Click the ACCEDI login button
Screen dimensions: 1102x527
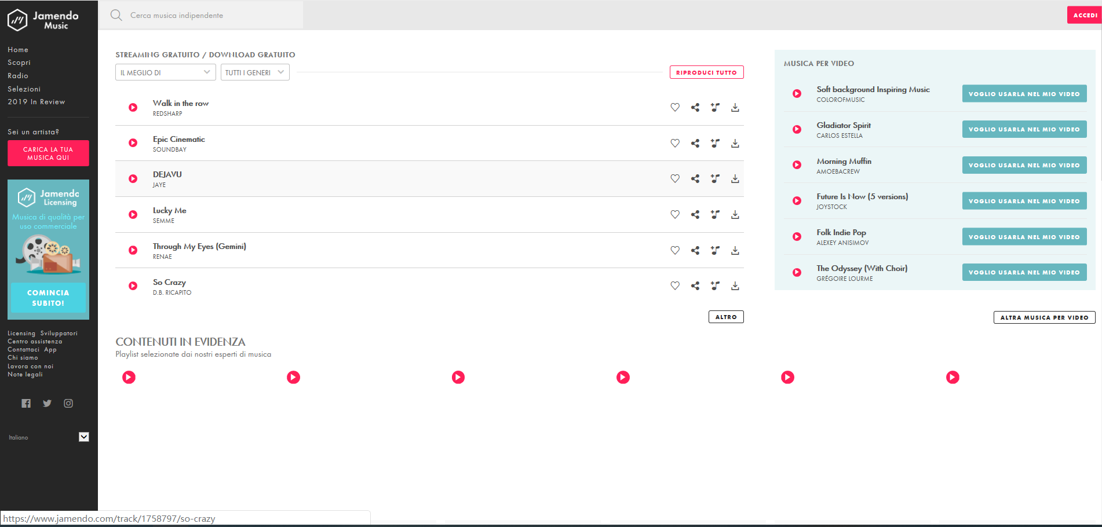coord(1085,15)
